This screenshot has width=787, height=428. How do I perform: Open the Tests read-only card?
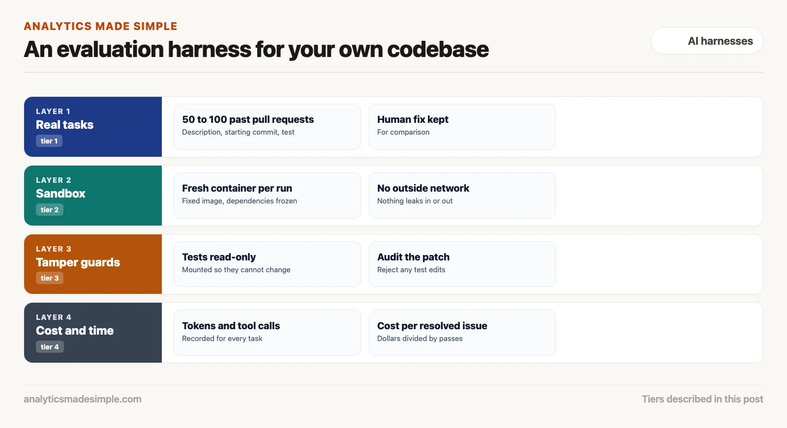click(267, 264)
